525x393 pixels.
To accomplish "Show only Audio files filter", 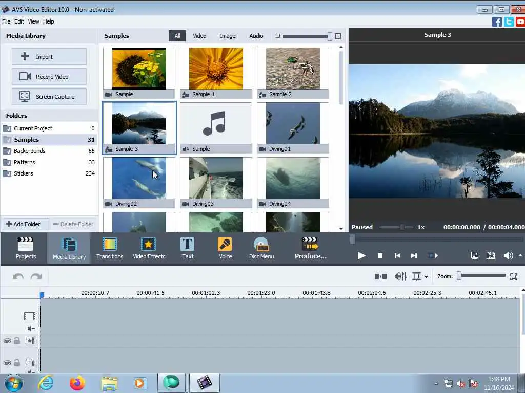I will pos(256,36).
